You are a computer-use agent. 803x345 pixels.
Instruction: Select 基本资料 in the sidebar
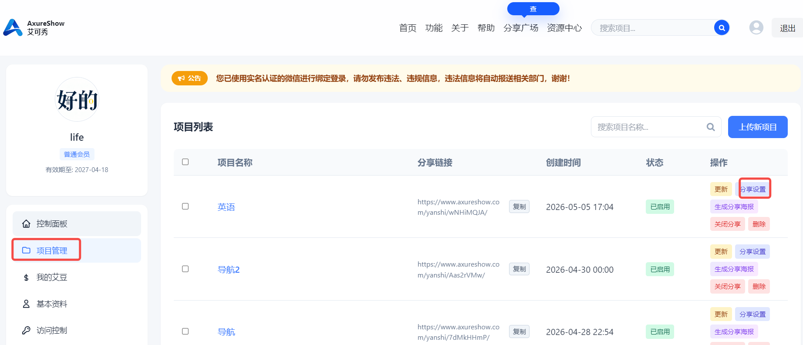(77, 304)
